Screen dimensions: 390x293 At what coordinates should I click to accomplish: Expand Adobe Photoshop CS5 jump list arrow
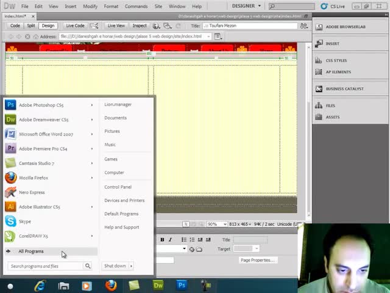pos(92,105)
